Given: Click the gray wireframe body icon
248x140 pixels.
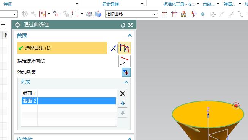Looking at the screenshot, I should [89, 14].
